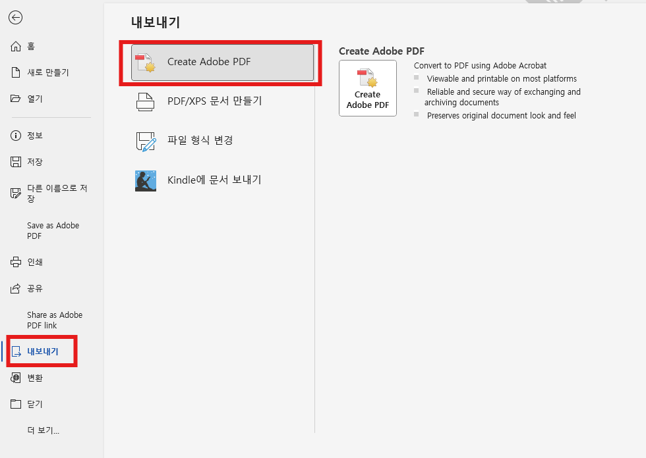Viewport: 646px width, 458px height.
Task: Open 다른 이름으로 저장 menu item
Action: (x=49, y=193)
